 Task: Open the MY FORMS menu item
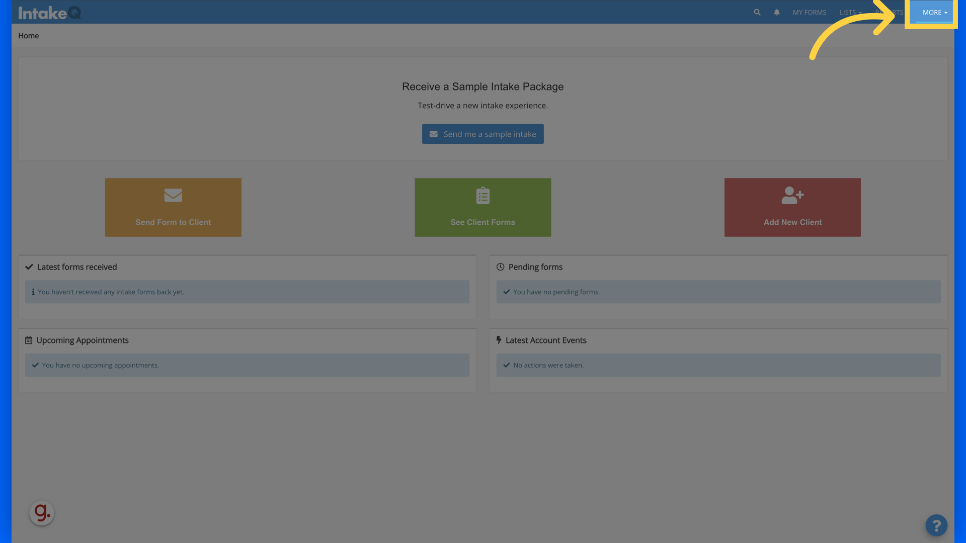point(810,12)
